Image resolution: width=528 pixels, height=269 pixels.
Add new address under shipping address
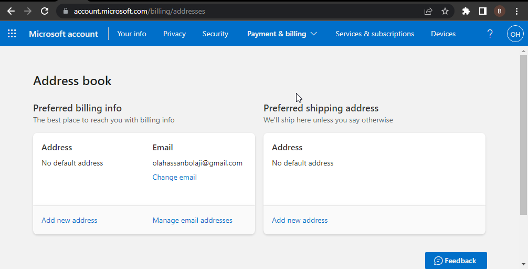(300, 220)
